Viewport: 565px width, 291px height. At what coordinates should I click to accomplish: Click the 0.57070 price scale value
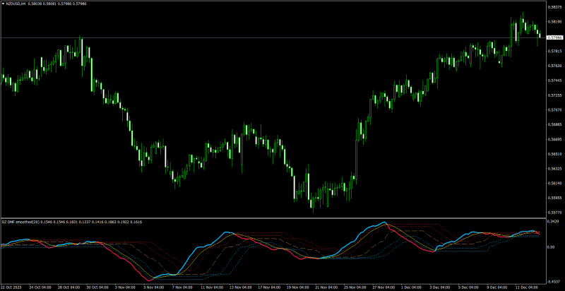click(x=554, y=110)
